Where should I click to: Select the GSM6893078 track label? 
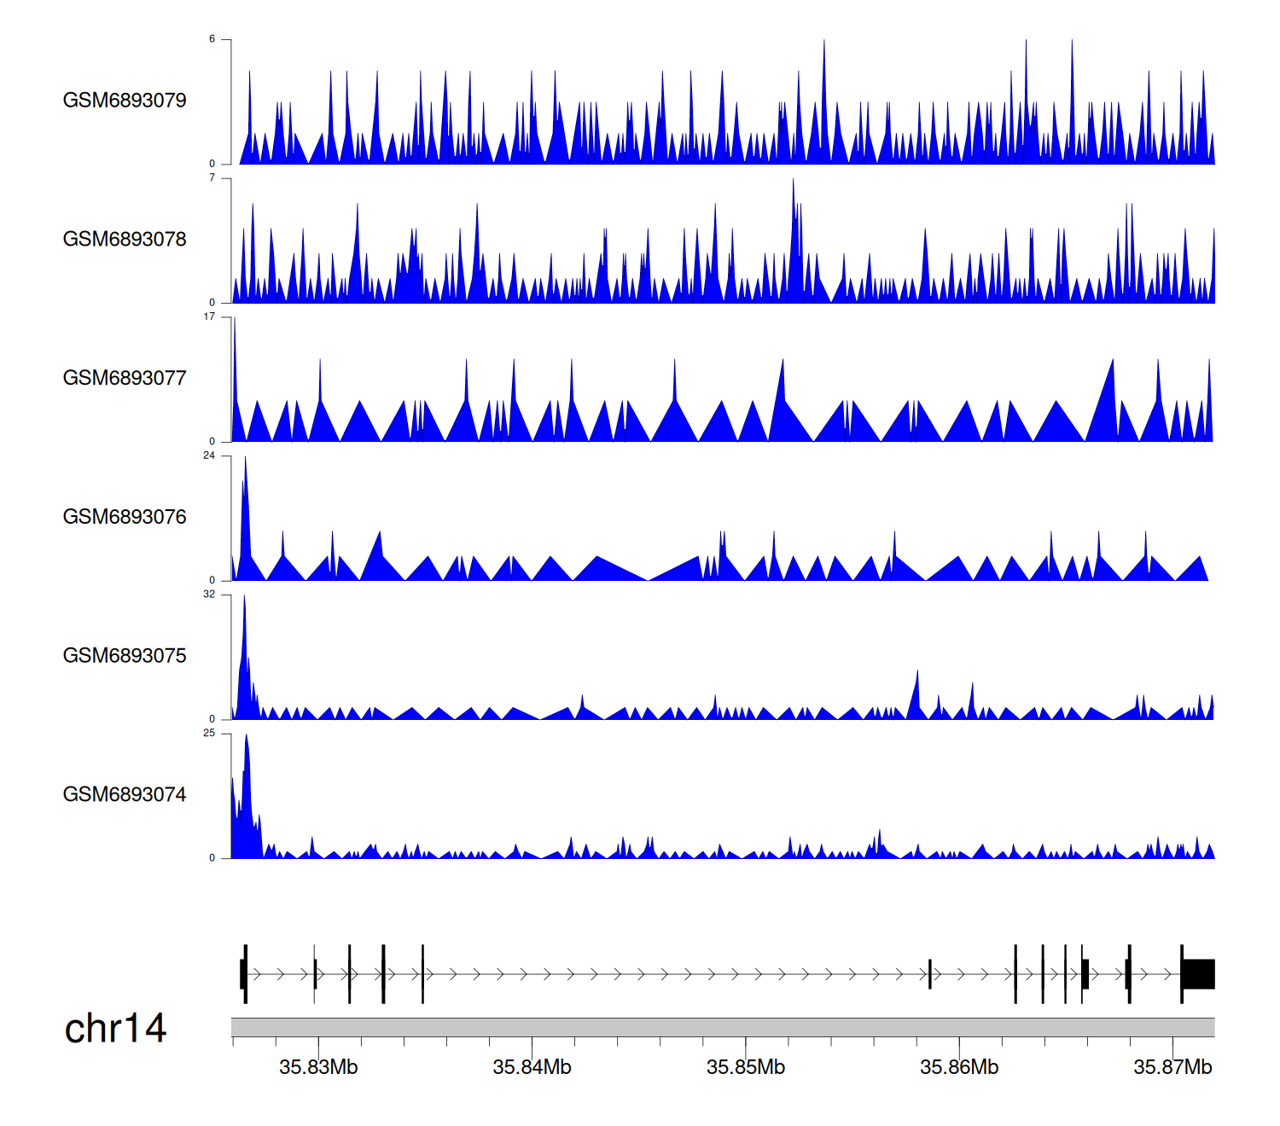[125, 240]
